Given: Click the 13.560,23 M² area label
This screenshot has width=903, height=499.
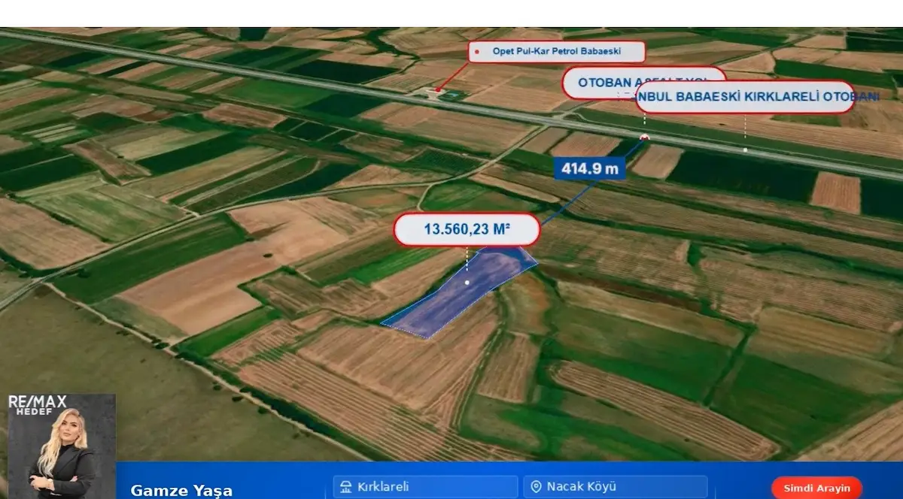Looking at the screenshot, I should 467,229.
